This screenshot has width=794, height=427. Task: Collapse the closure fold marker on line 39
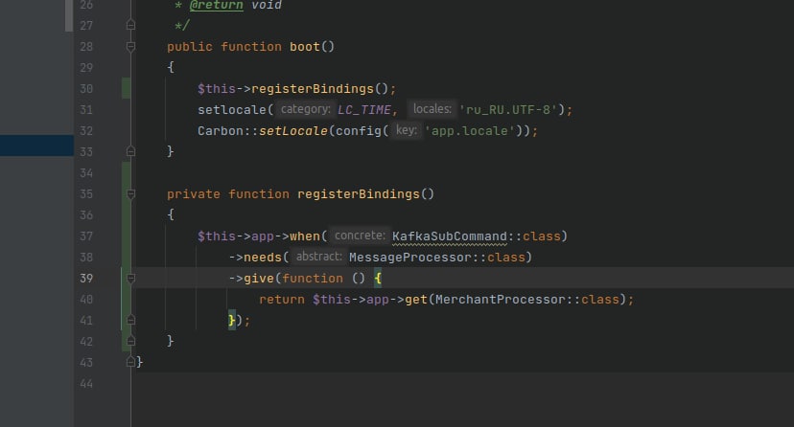tap(130, 279)
